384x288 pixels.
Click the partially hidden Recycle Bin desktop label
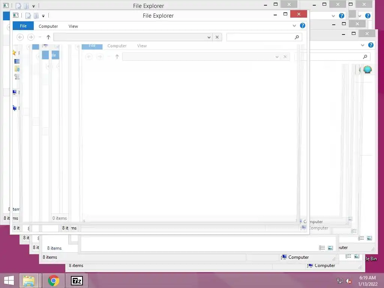click(x=370, y=259)
